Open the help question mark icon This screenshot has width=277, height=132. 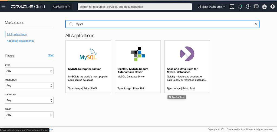point(248,7)
